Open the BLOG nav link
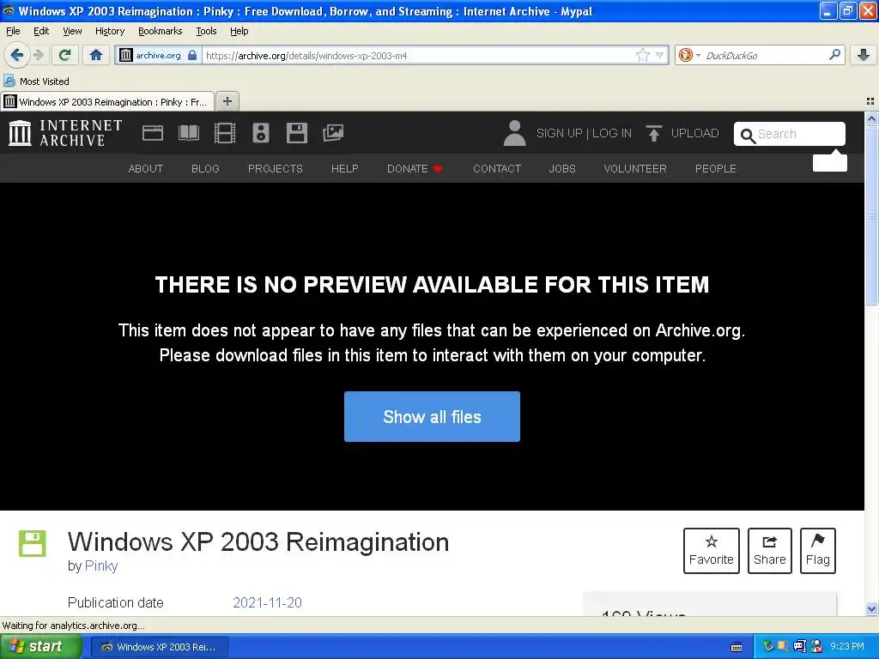Image resolution: width=879 pixels, height=659 pixels. pyautogui.click(x=205, y=169)
